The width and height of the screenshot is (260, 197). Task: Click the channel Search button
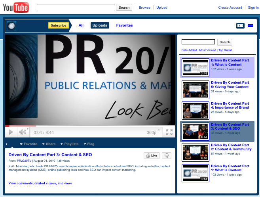[x=225, y=42]
